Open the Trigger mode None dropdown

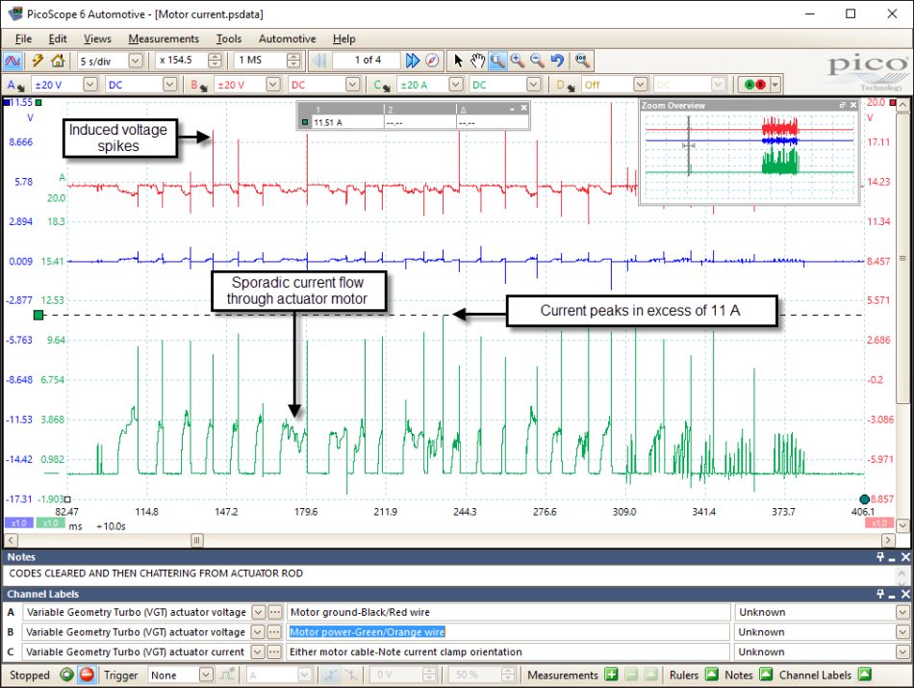pyautogui.click(x=206, y=675)
